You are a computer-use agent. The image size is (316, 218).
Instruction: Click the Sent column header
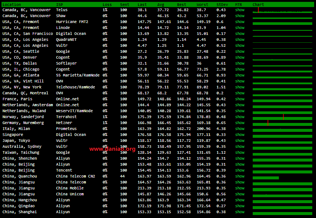pyautogui.click(x=125, y=4)
